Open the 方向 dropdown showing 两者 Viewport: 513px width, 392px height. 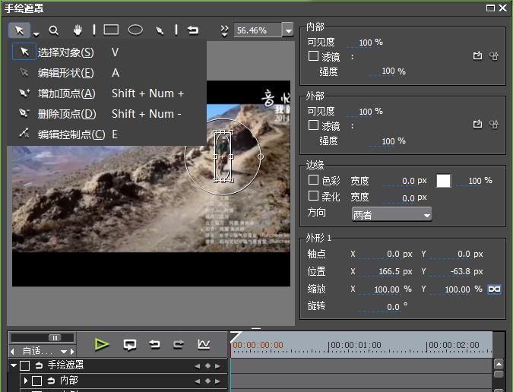pos(391,214)
